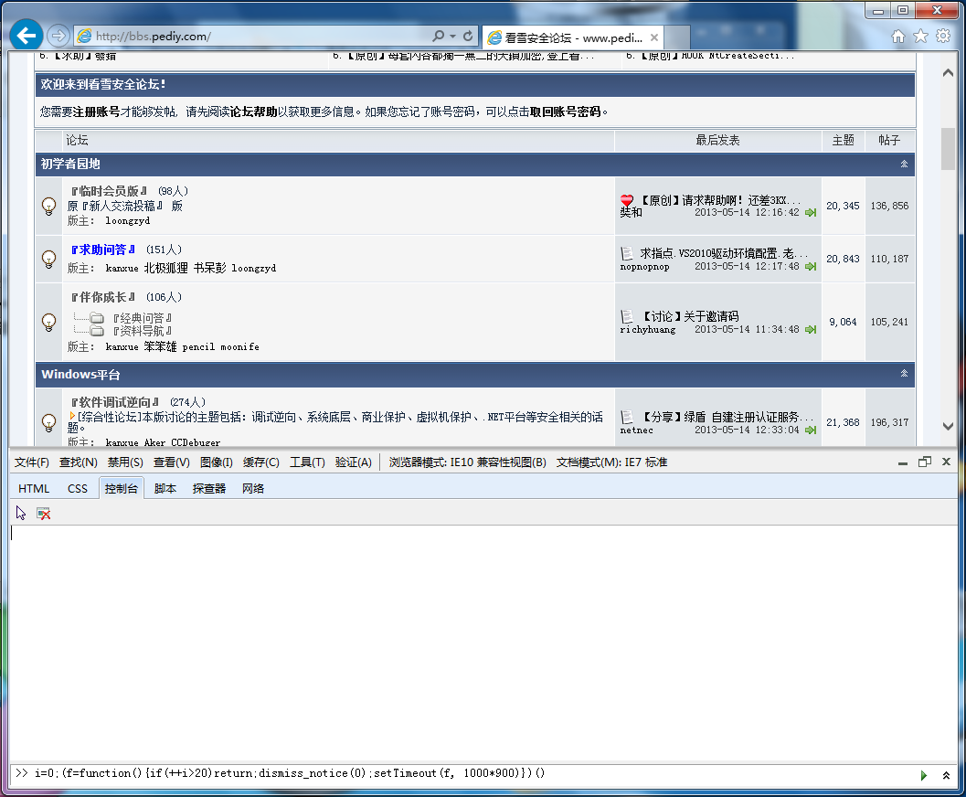Run the console script with green arrow

pyautogui.click(x=923, y=775)
